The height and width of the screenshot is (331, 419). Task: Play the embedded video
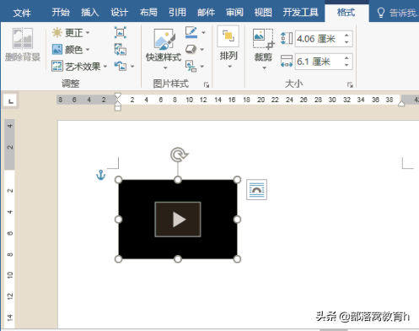178,220
